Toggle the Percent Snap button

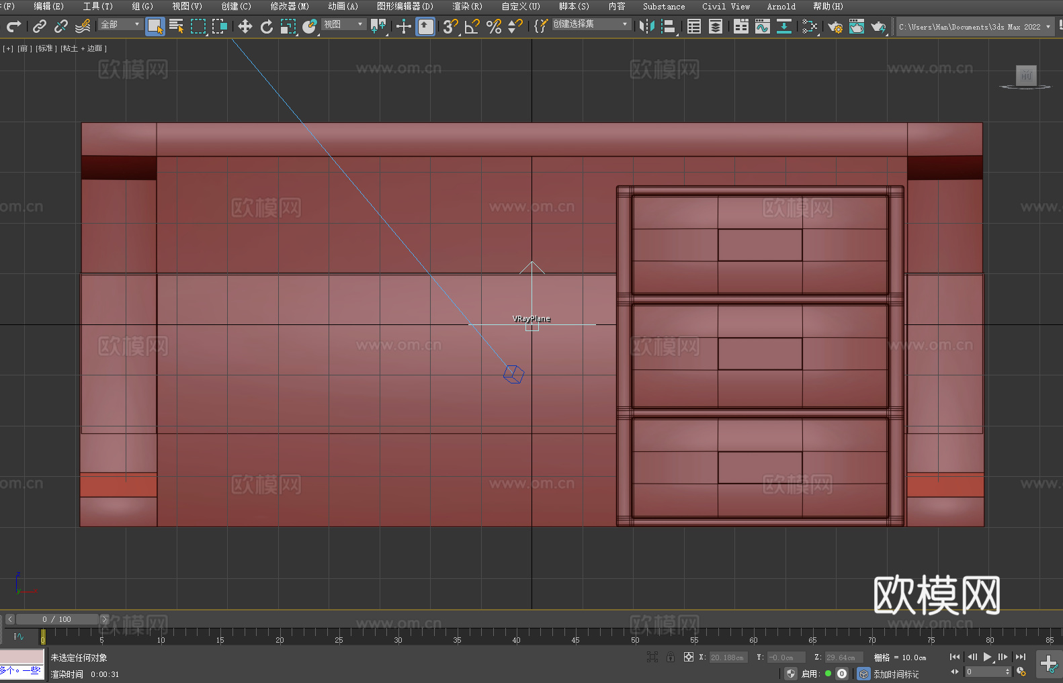click(x=494, y=26)
